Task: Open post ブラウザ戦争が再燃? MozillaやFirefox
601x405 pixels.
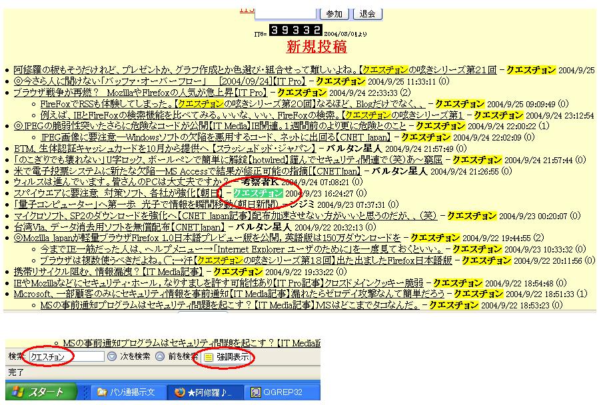Action: pyautogui.click(x=140, y=93)
